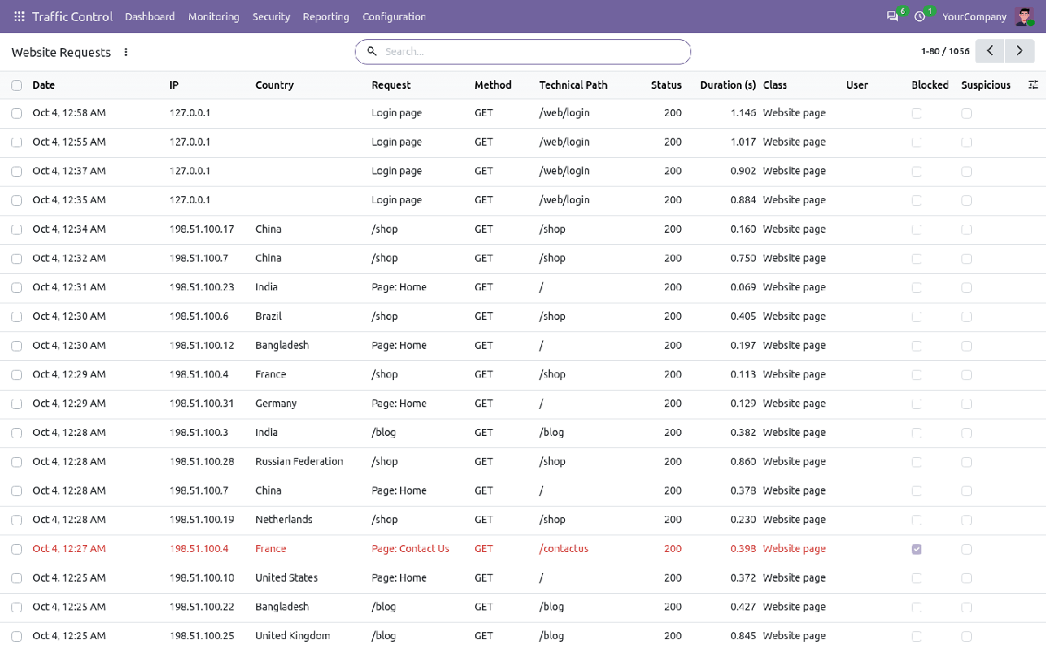
Task: Open the Configuration menu
Action: tap(394, 17)
